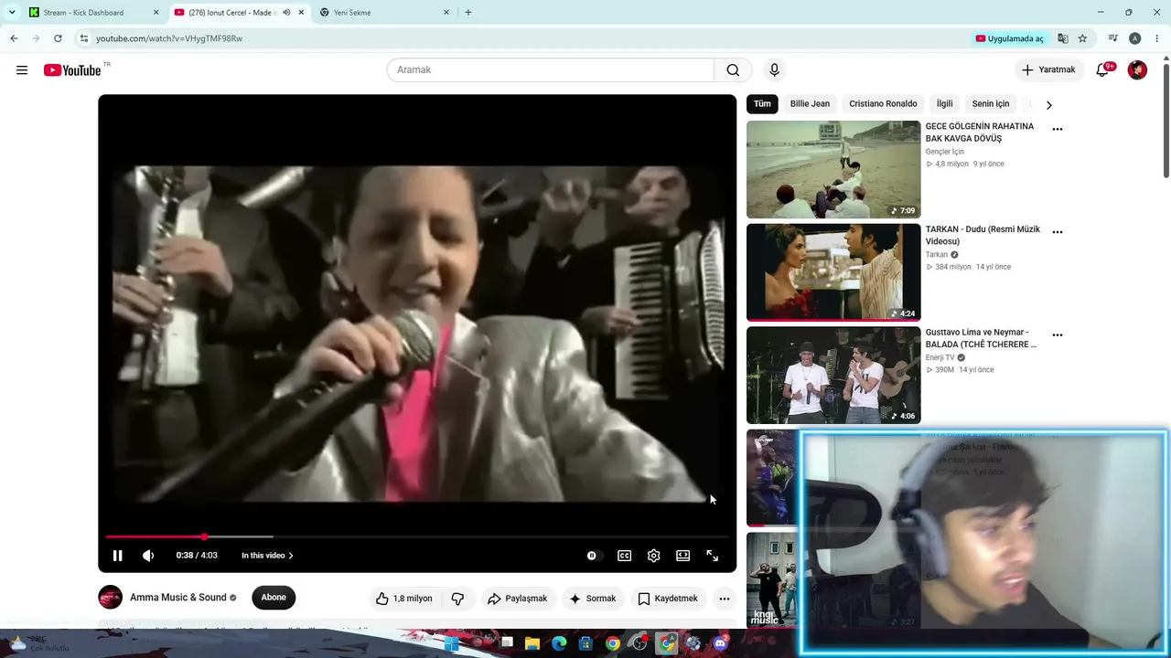Select the Senin için filter chip
The height and width of the screenshot is (658, 1171).
pyautogui.click(x=990, y=104)
